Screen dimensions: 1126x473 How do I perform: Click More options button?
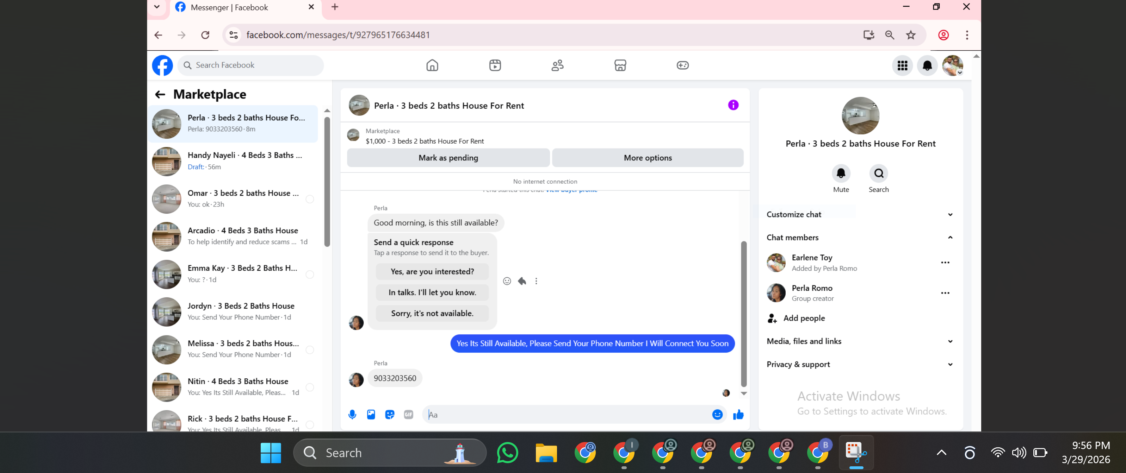647,158
